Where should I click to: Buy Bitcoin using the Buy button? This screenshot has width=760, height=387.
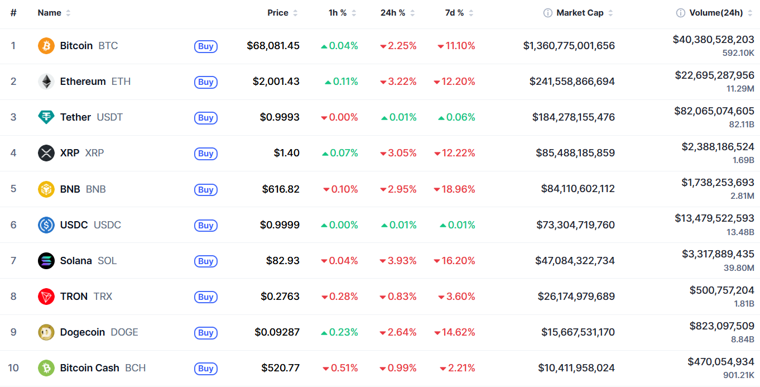(x=206, y=46)
